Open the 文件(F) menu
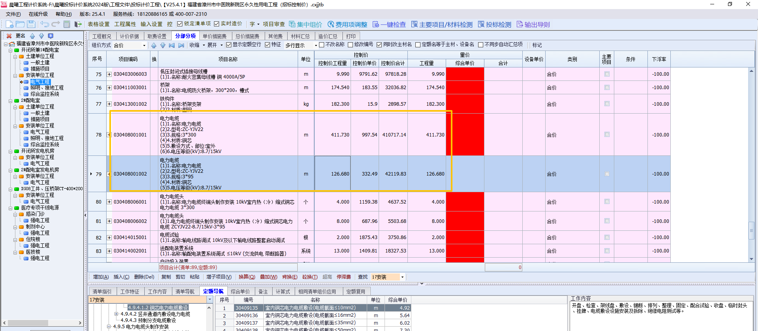Screen dimensions: 758x331 point(13,14)
